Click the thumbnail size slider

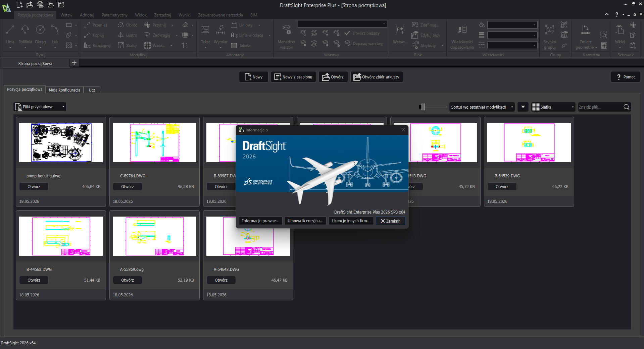[x=433, y=107]
